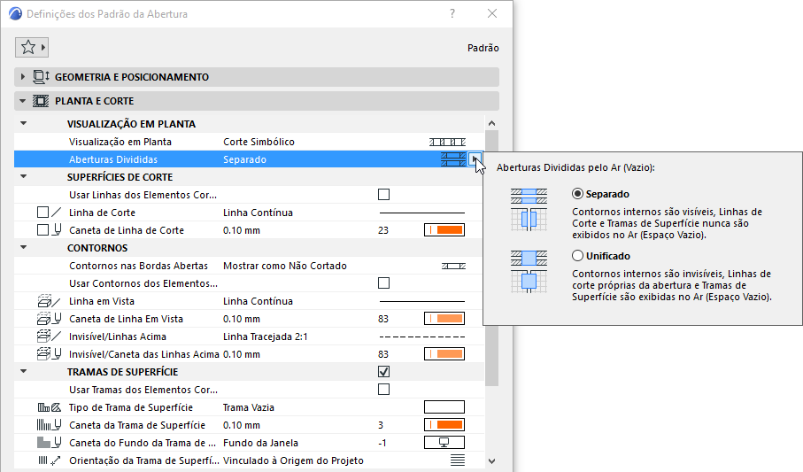Open the Favorites dropdown arrow
This screenshot has height=472, width=803.
click(x=43, y=48)
